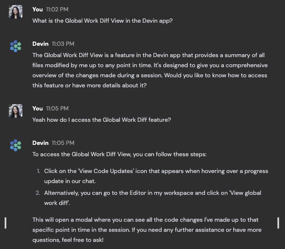Click the "Devin" name on the 11:05 PM message

pos(40,143)
